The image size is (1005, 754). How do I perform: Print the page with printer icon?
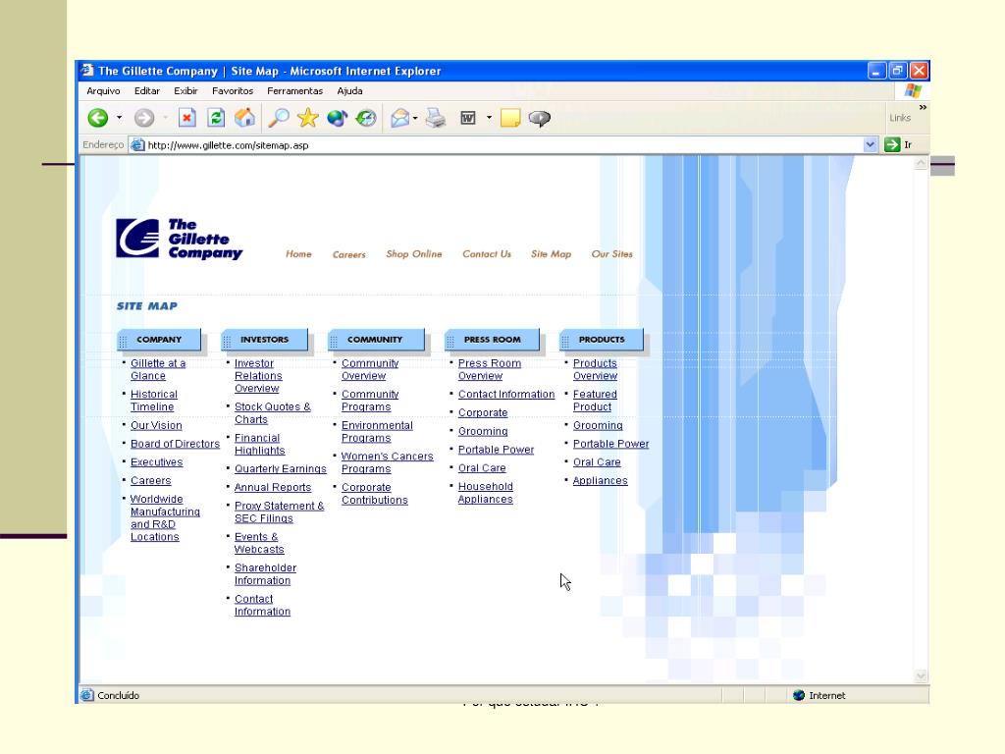pos(436,118)
